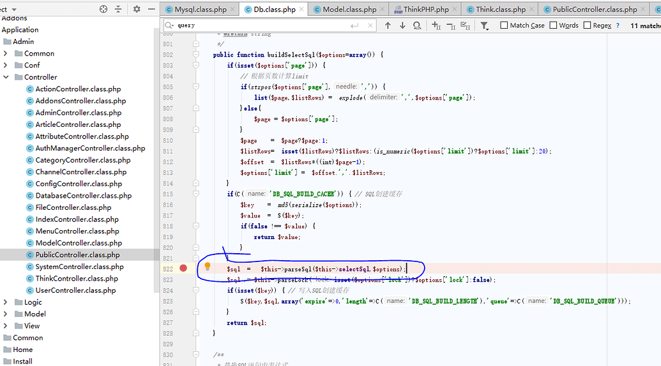Screen dimensions: 661x366
Task: Open ChannelController.class.php in the tree
Action: 81,172
